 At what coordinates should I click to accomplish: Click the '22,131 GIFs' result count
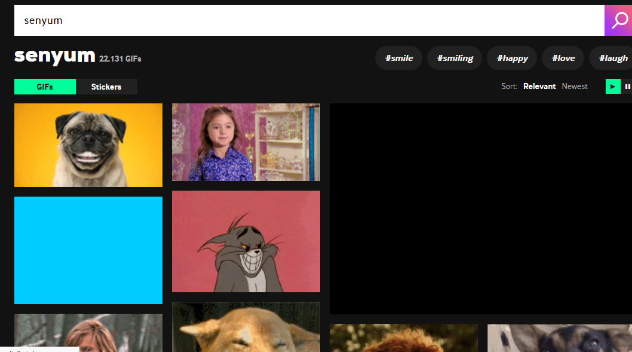(120, 59)
